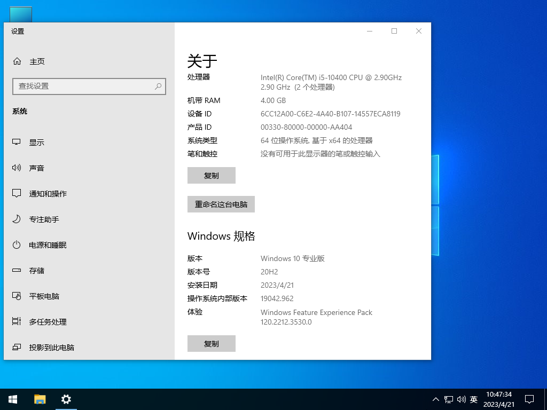Open the Settings gear on the taskbar
The height and width of the screenshot is (410, 547).
66,399
